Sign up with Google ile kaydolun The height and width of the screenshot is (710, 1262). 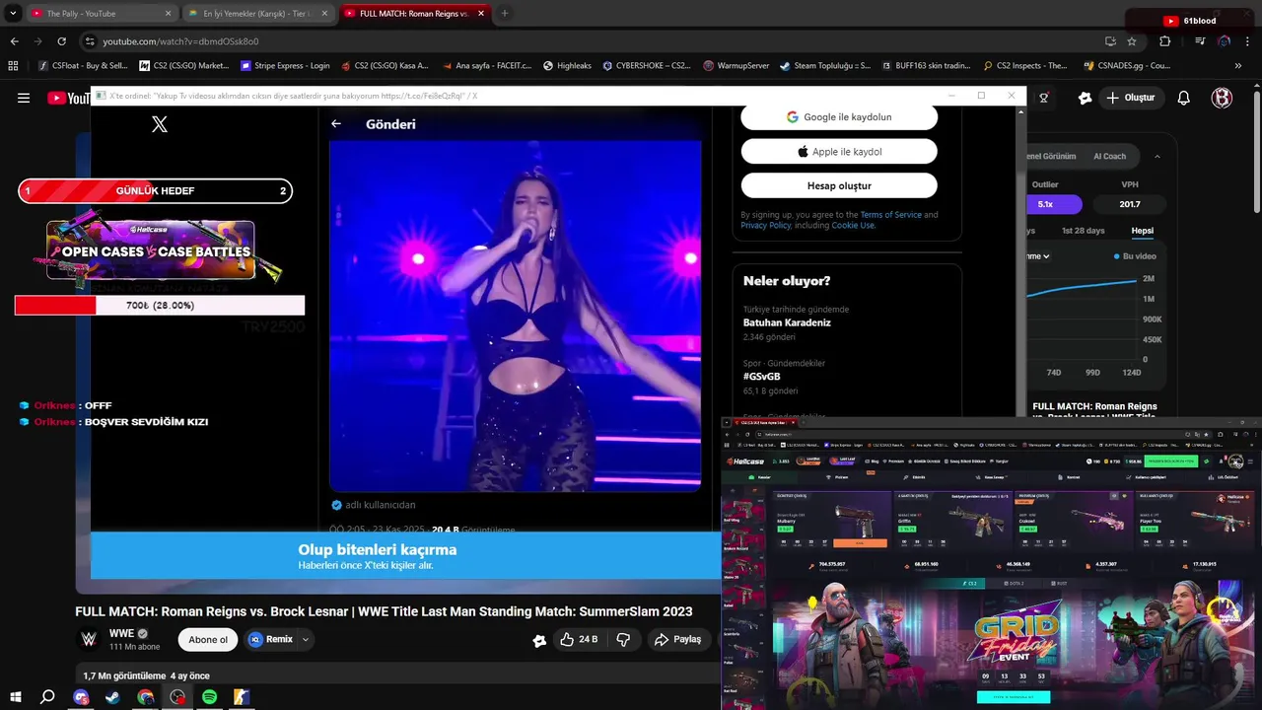click(x=839, y=117)
